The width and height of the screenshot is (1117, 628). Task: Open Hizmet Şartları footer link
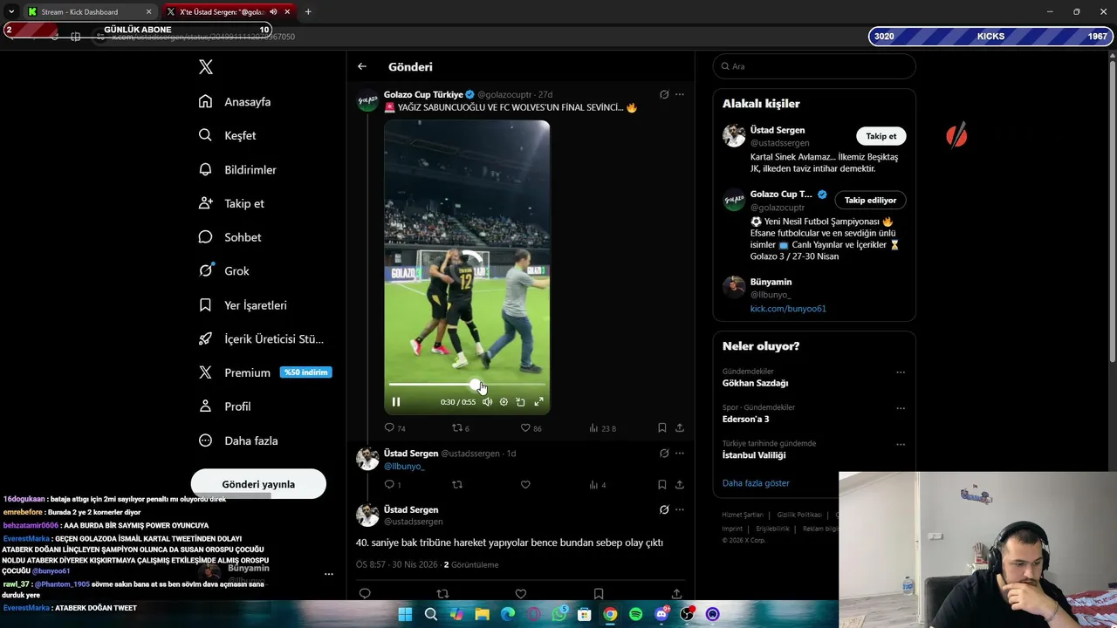coord(743,515)
